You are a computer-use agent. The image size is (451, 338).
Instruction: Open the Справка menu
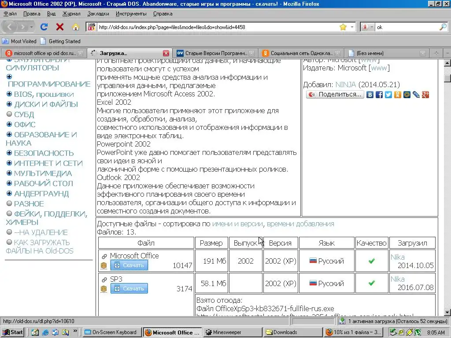(163, 14)
